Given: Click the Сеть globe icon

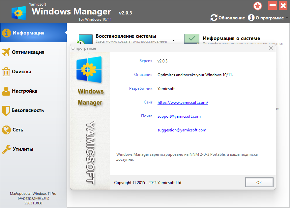Looking at the screenshot, I should click(7, 130).
